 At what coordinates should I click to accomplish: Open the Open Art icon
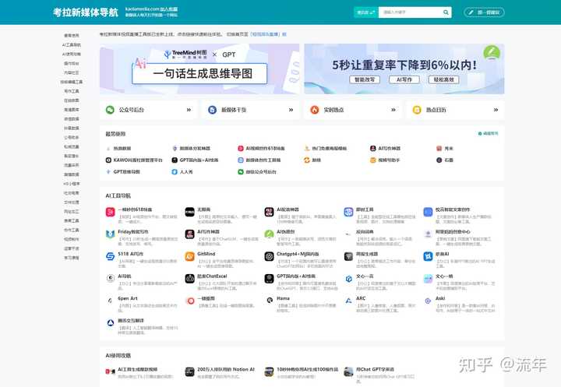tap(110, 301)
